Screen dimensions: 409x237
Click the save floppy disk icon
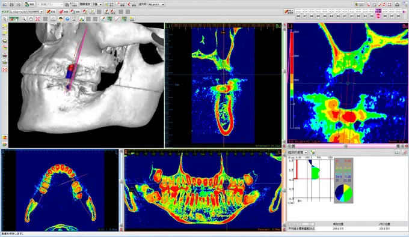coord(11,4)
